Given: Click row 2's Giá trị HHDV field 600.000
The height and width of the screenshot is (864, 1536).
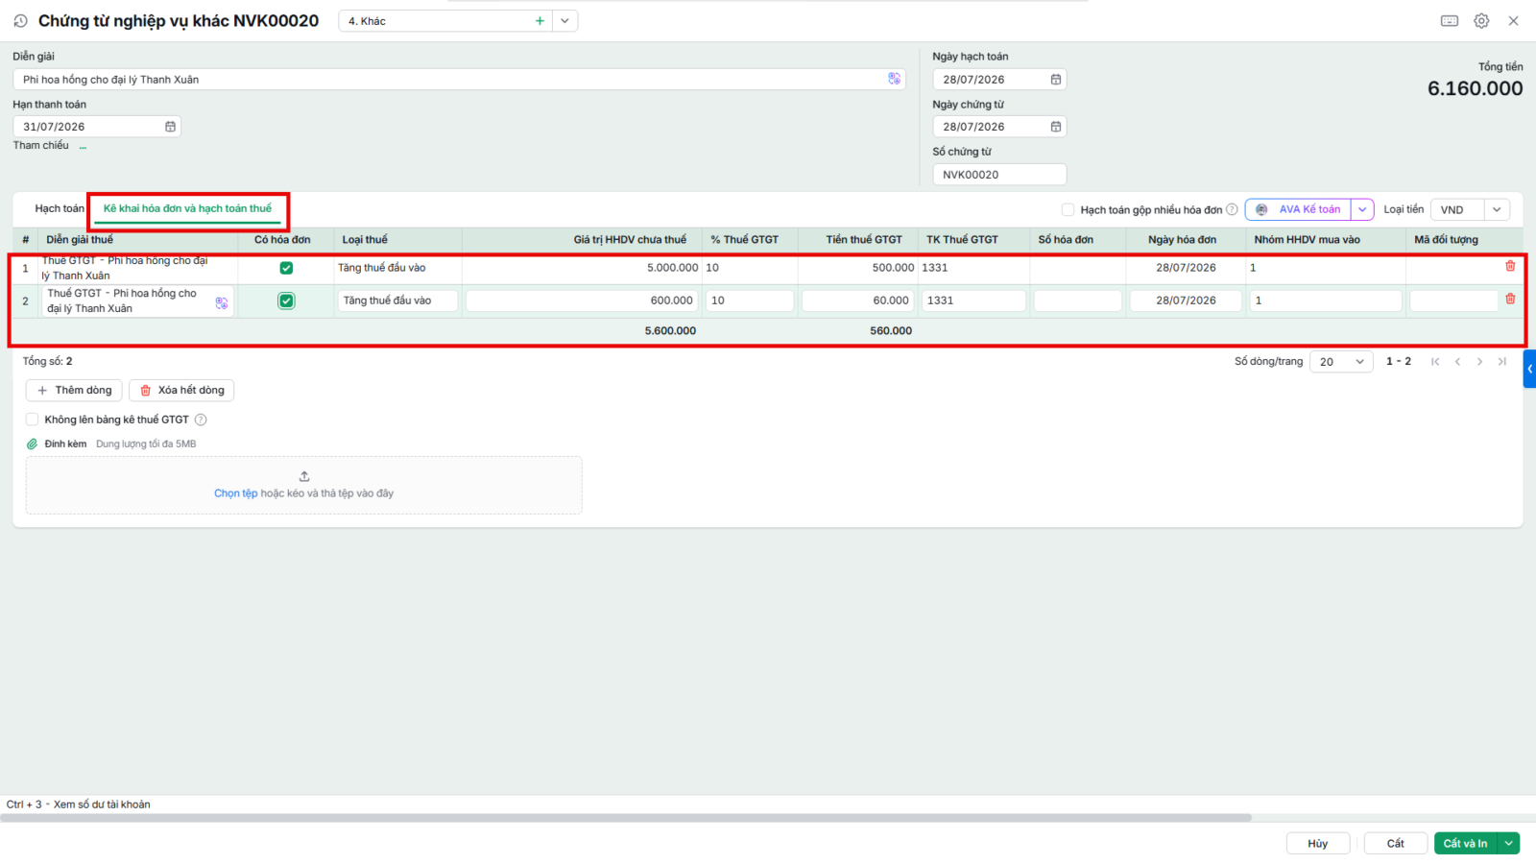Looking at the screenshot, I should [x=582, y=300].
